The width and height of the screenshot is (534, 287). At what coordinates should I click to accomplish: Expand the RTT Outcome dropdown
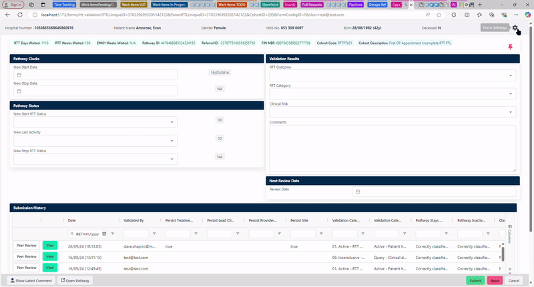pyautogui.click(x=511, y=76)
